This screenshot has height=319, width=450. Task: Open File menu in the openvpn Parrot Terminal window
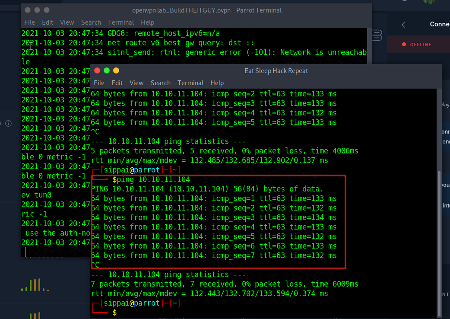tap(29, 22)
